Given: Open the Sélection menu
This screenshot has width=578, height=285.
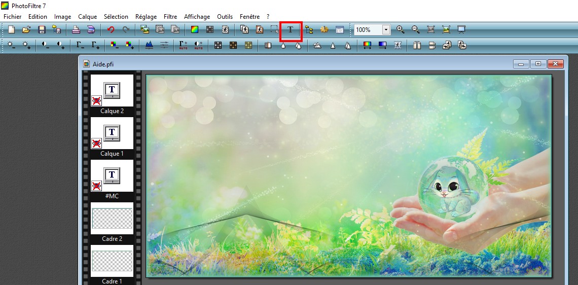Looking at the screenshot, I should [116, 17].
